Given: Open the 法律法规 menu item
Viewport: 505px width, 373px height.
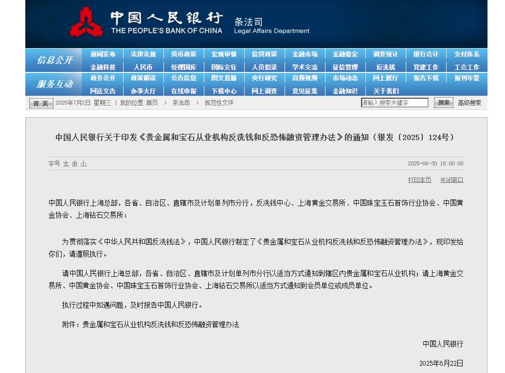Looking at the screenshot, I should point(144,54).
